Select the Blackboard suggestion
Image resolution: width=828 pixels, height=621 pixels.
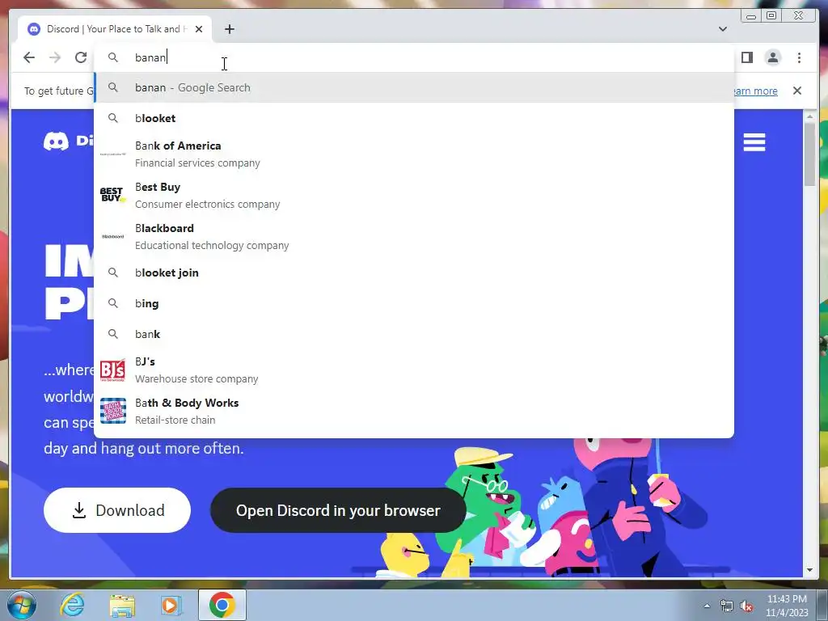[x=414, y=237]
